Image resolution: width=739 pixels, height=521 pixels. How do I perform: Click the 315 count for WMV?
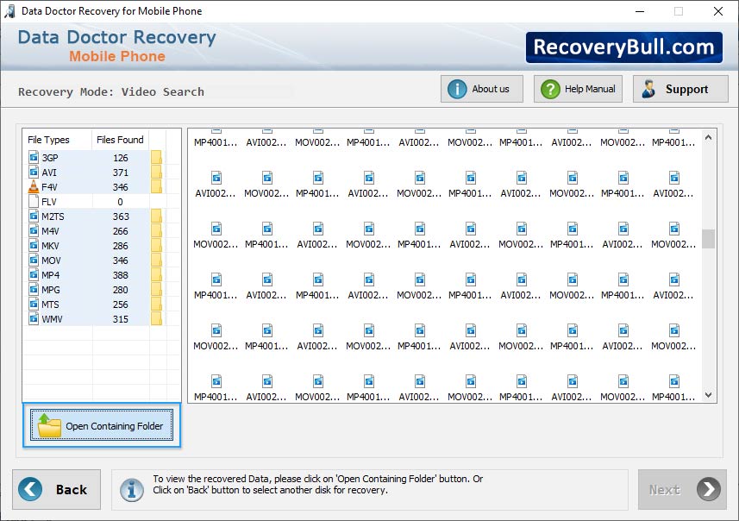(x=120, y=319)
